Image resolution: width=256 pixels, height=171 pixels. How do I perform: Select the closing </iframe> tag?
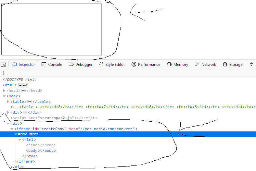(x=24, y=161)
